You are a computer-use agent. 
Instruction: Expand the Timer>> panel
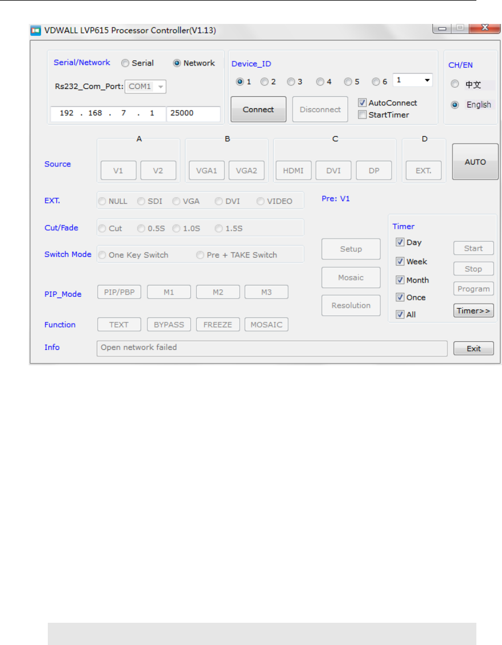pos(474,311)
